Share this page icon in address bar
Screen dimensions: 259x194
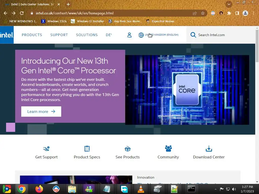point(195,13)
